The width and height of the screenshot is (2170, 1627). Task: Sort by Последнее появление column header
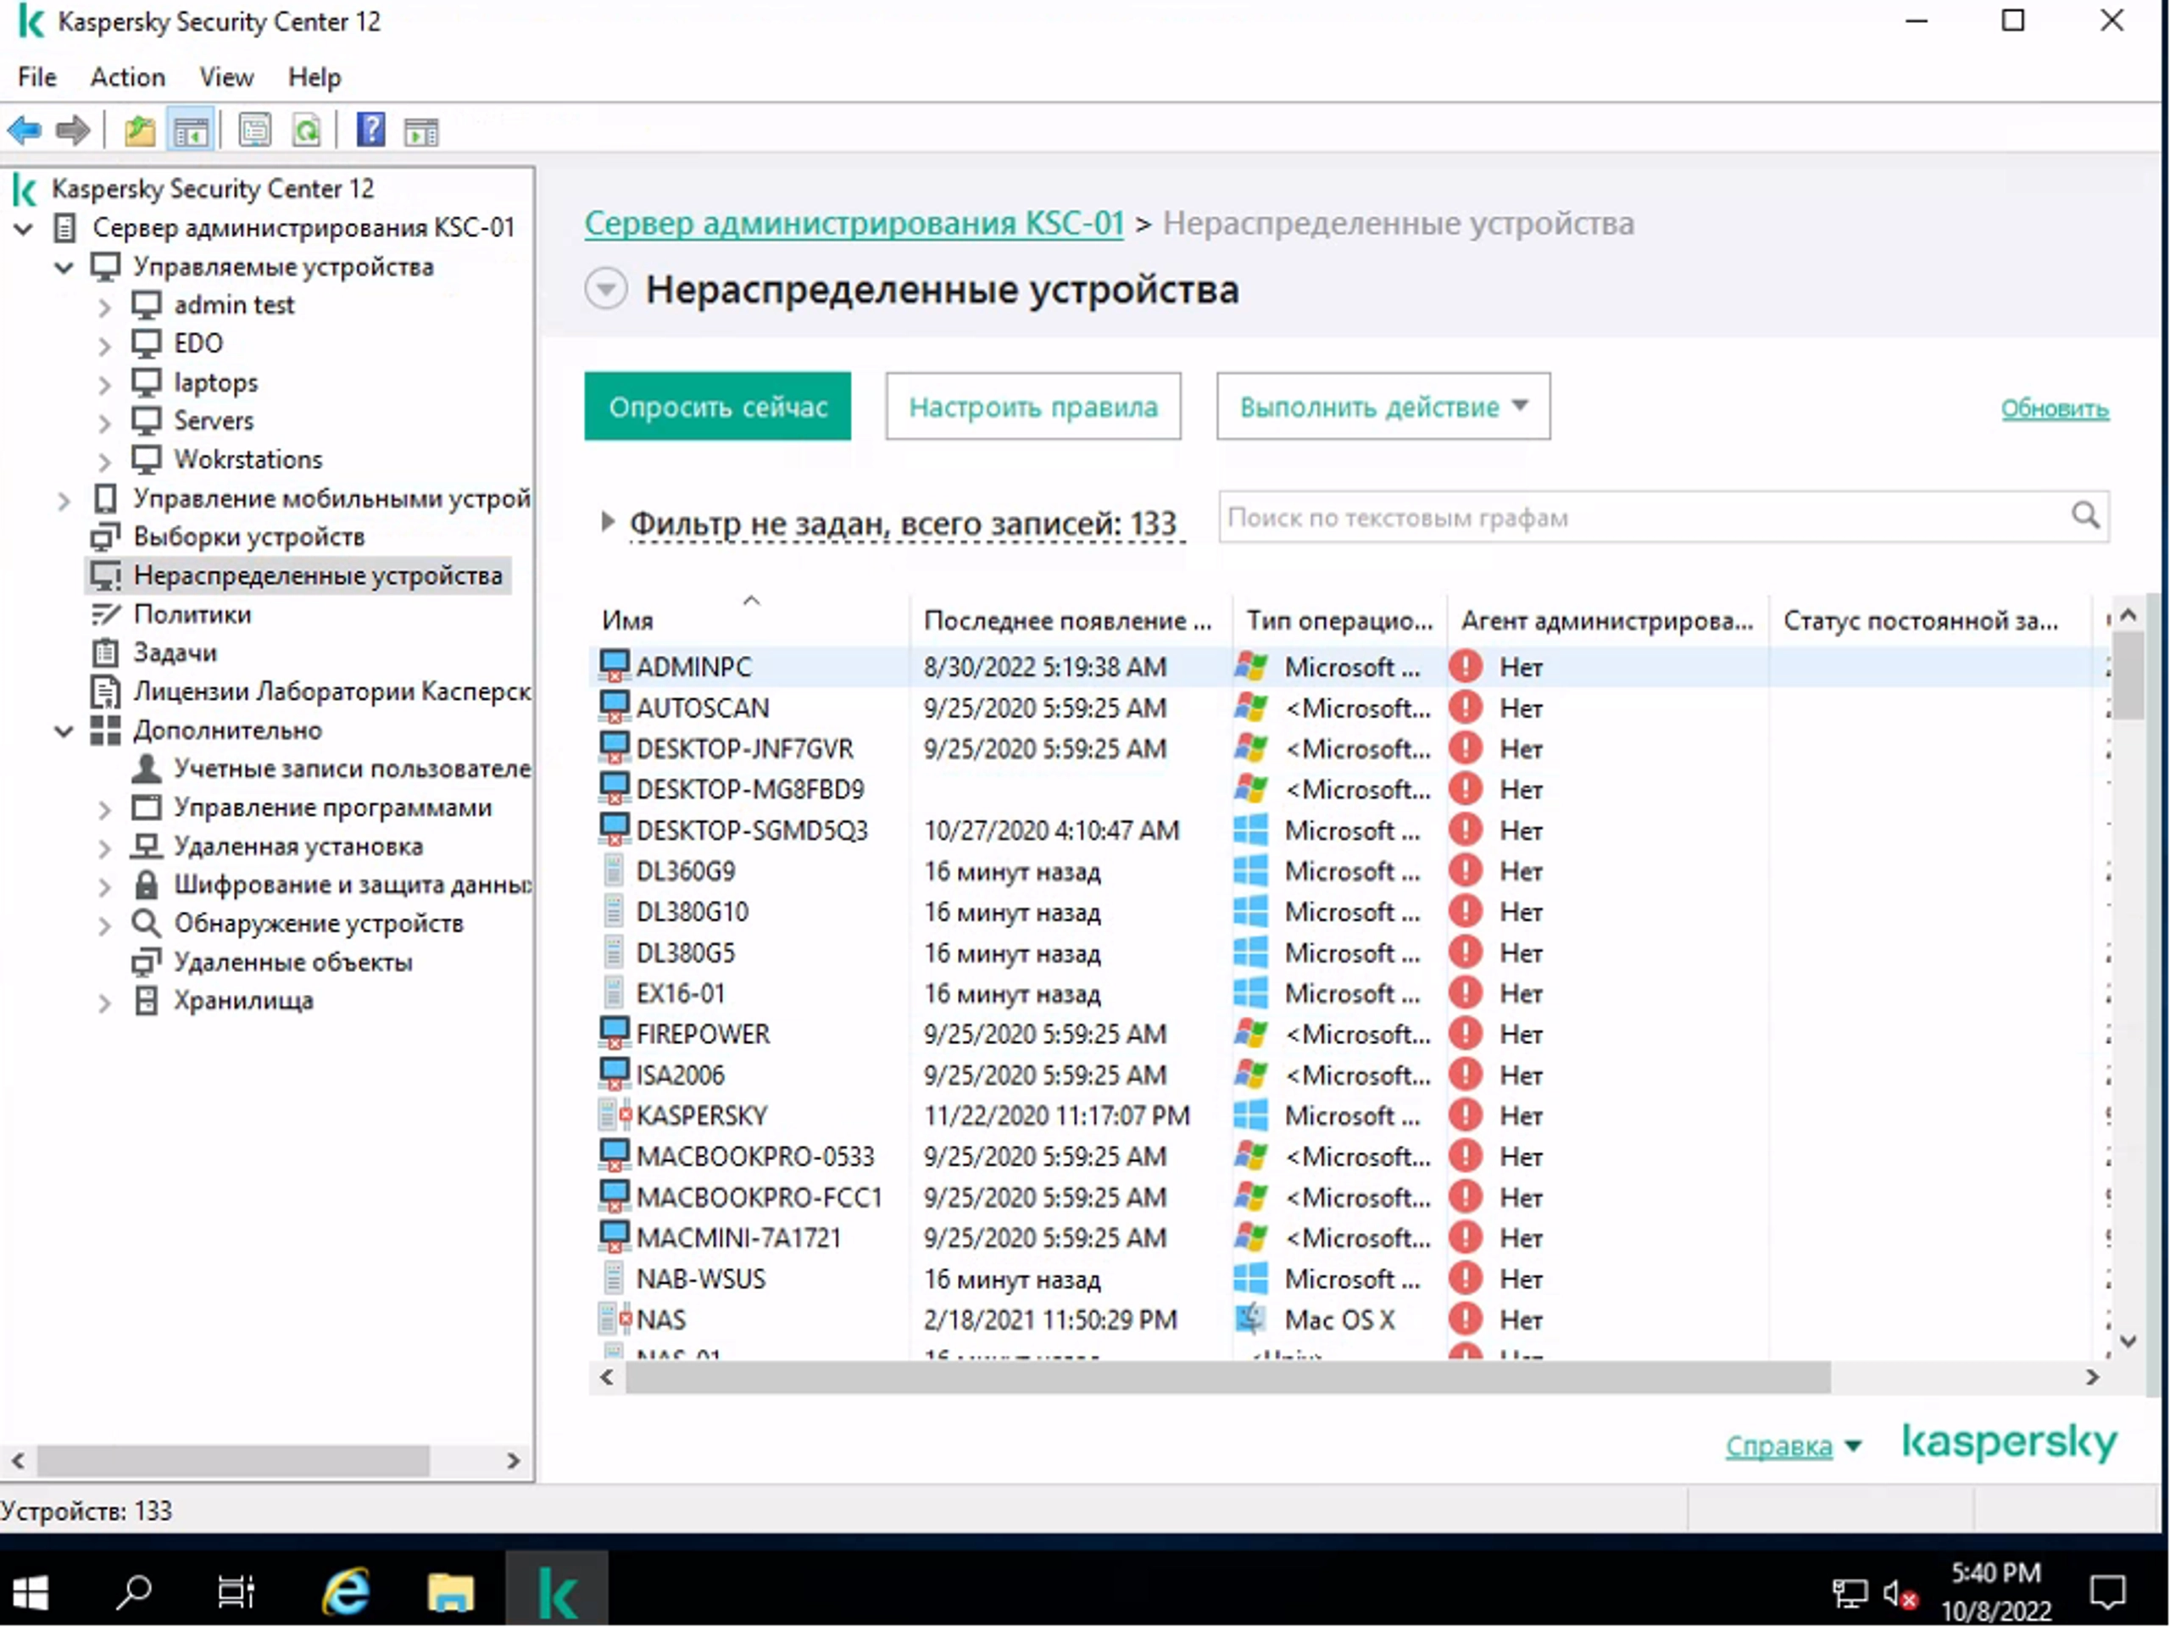click(x=1071, y=619)
